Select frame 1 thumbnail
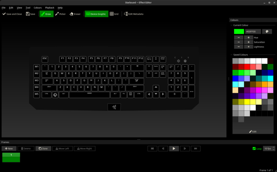This screenshot has height=172, width=277. (11, 157)
